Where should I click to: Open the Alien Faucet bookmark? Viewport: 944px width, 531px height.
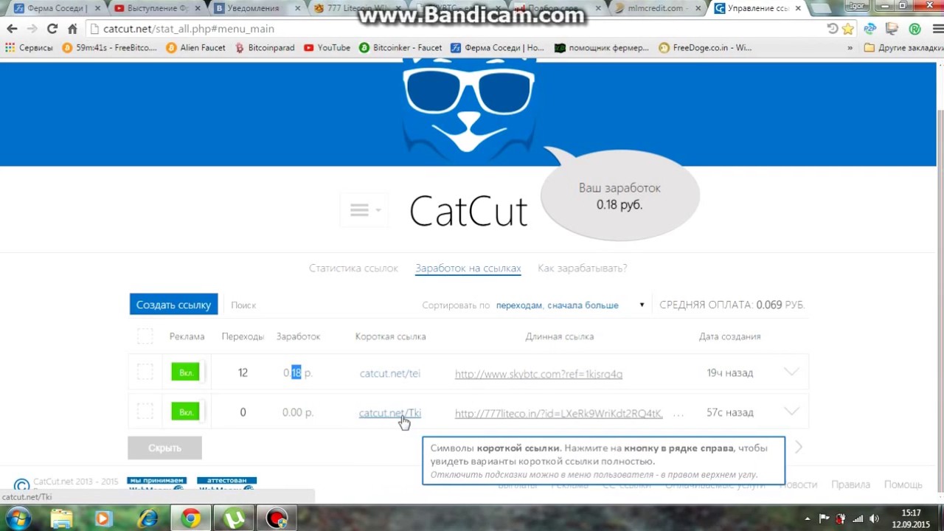[x=195, y=47]
